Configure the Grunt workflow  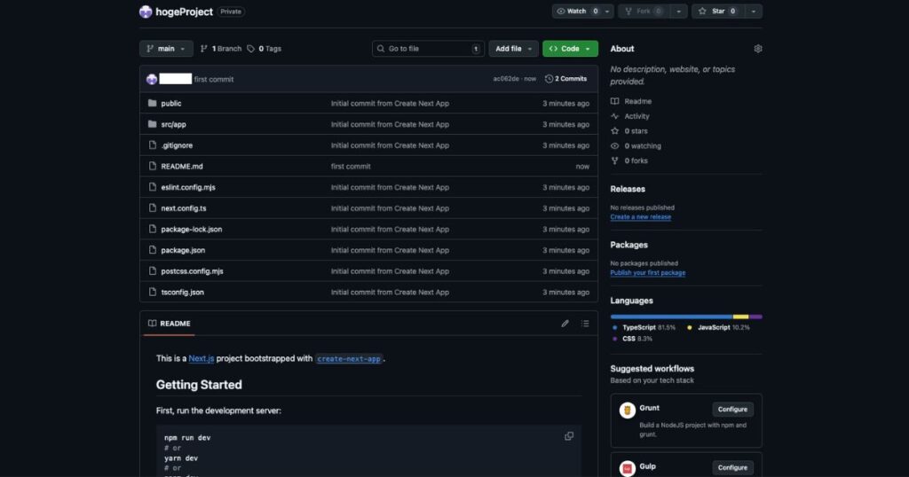(732, 410)
